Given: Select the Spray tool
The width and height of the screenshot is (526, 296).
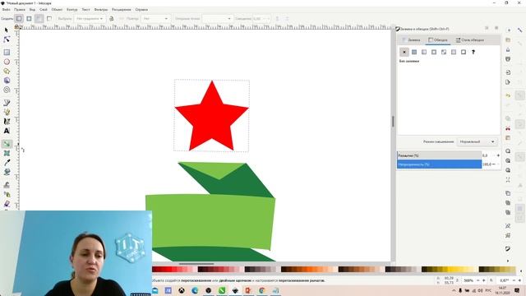Looking at the screenshot, I should (7, 194).
